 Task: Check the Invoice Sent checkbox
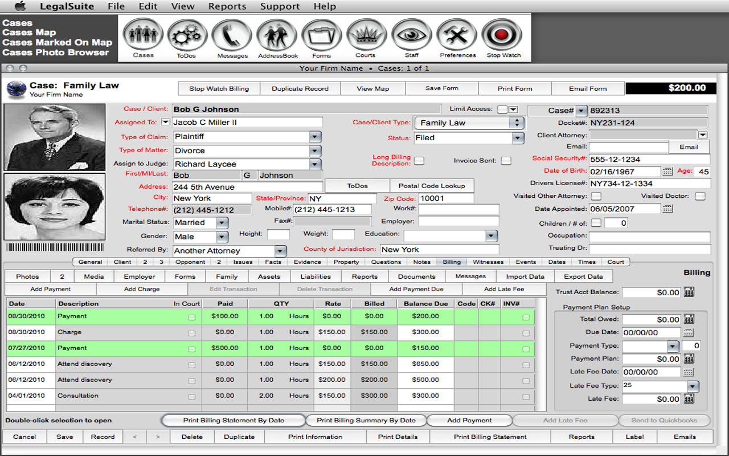(506, 161)
